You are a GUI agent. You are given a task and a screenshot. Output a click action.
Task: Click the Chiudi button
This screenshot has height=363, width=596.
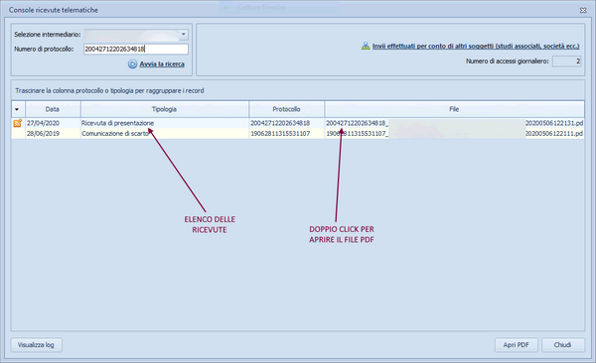tap(563, 345)
